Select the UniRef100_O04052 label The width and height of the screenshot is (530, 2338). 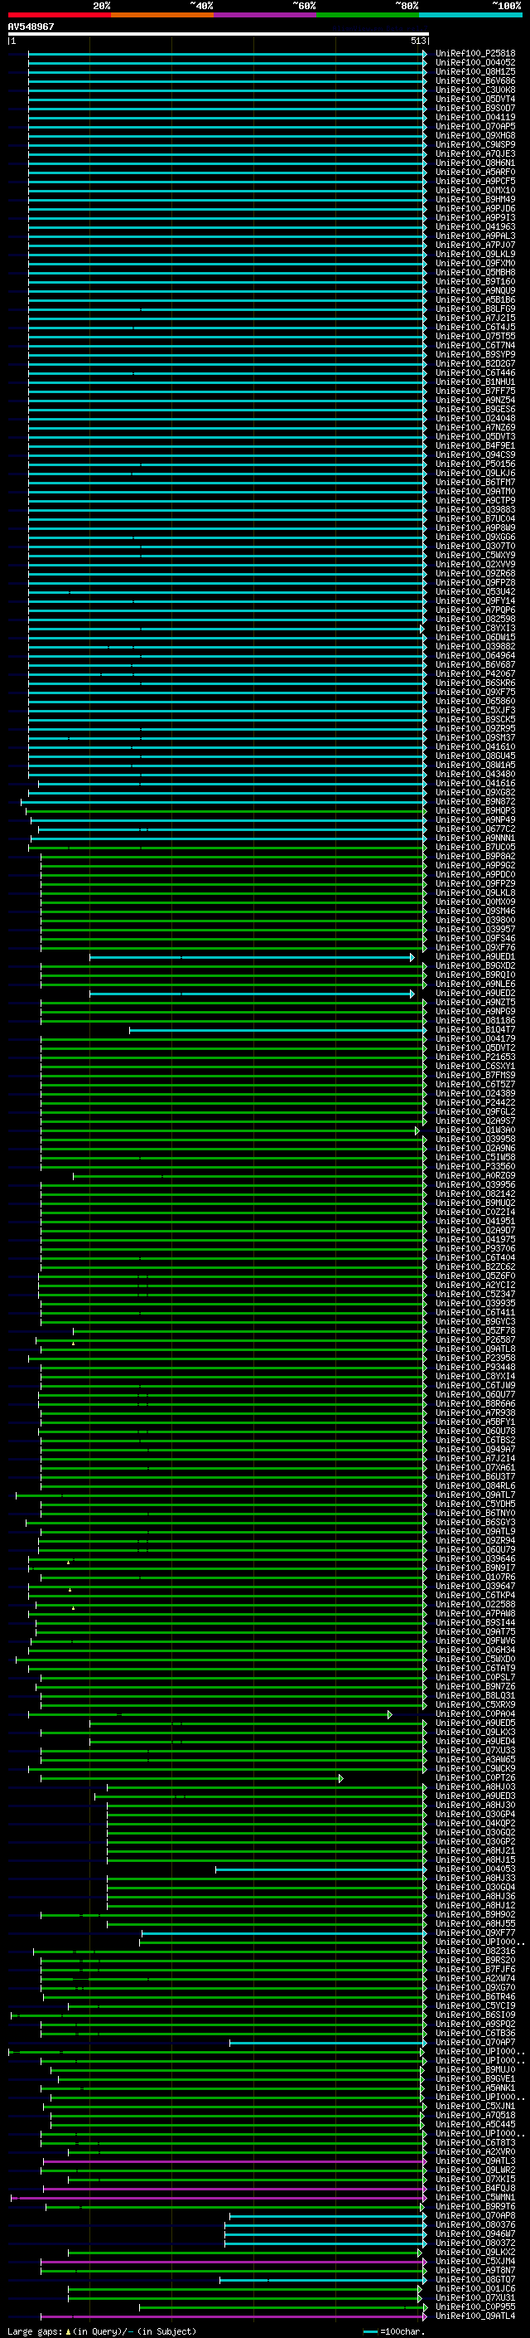(475, 63)
